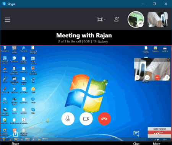The width and height of the screenshot is (172, 145).
Task: Close the Skype window
Action: tap(166, 4)
